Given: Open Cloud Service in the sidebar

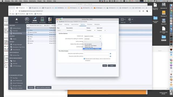Looking at the screenshot, I should click(16, 50).
